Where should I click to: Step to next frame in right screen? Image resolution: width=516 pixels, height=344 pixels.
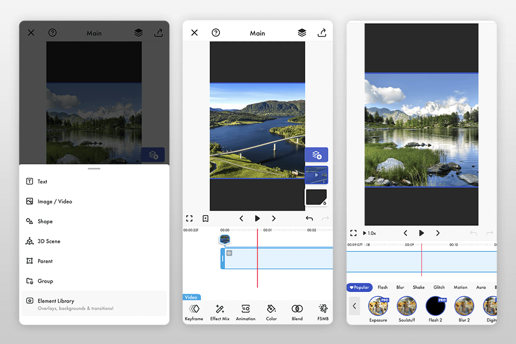(438, 233)
